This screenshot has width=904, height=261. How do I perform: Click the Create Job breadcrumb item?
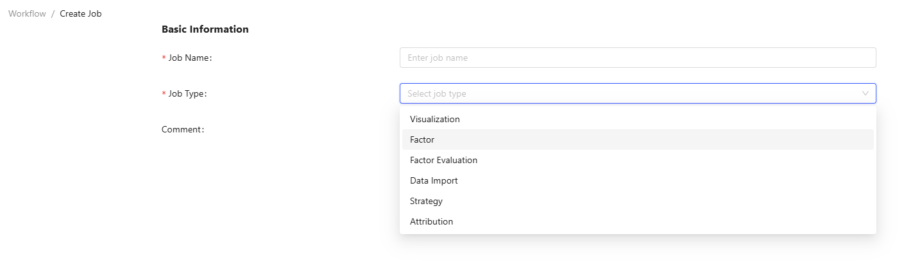[81, 13]
